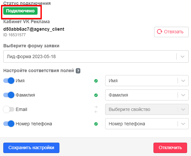This screenshot has width=191, height=156.
Task: Click the refresh icon in Отвязать button
Action: 160,32
